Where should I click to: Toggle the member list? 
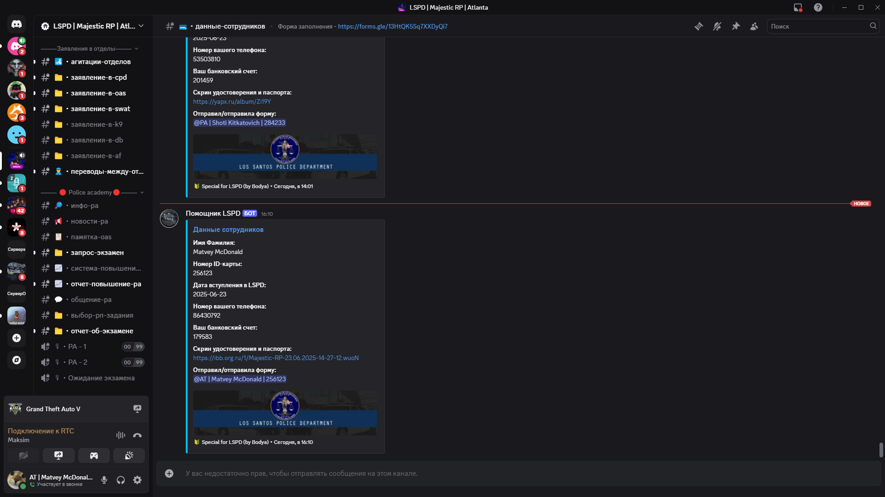click(754, 26)
